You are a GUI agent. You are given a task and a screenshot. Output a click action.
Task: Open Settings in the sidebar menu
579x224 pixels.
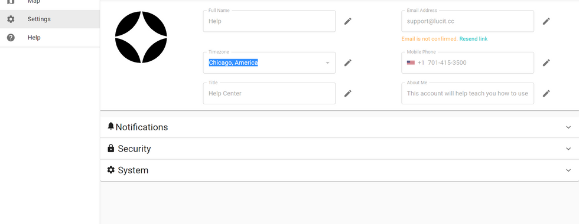click(50, 19)
